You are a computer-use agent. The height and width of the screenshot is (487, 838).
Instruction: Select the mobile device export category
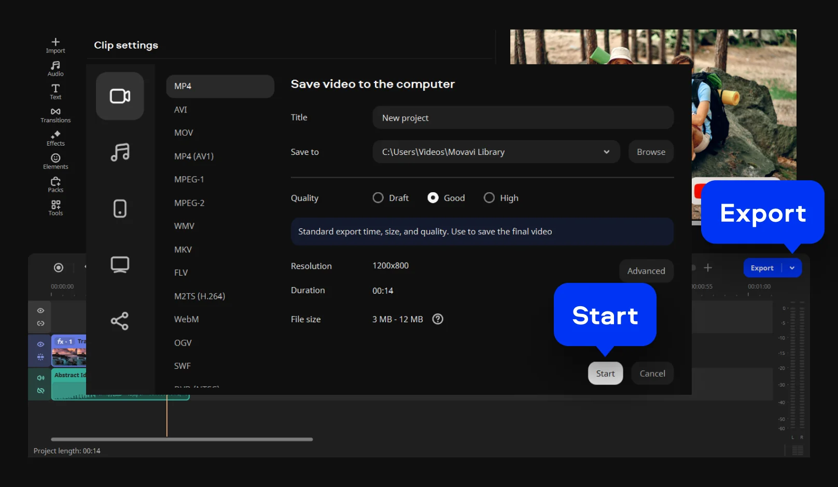(120, 208)
